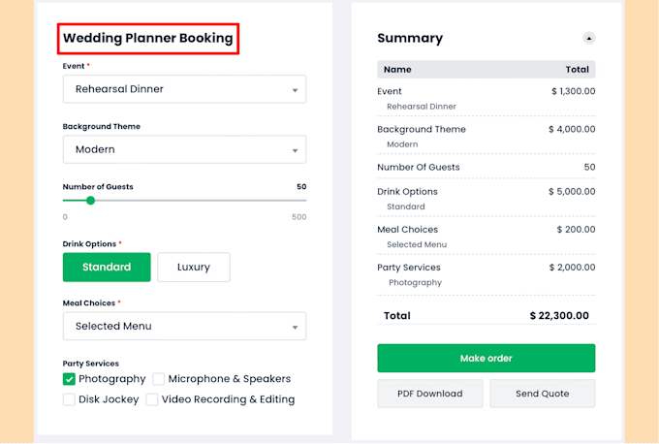
Task: Click the Make order button
Action: [486, 359]
